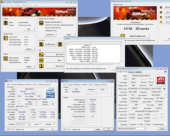Open the File menu in 3DMark

pyautogui.click(x=3, y=5)
